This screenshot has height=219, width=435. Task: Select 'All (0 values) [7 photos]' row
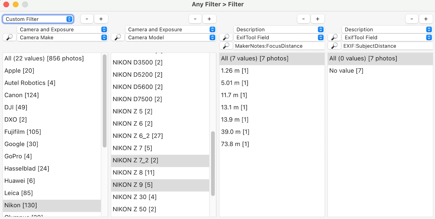coord(380,58)
